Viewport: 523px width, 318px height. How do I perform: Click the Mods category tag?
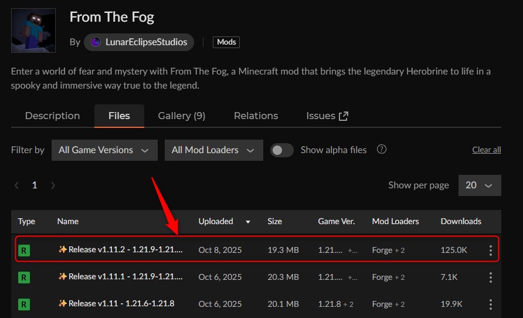(226, 42)
